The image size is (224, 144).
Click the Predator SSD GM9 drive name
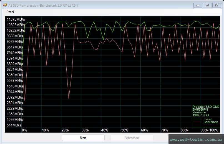(x=206, y=107)
